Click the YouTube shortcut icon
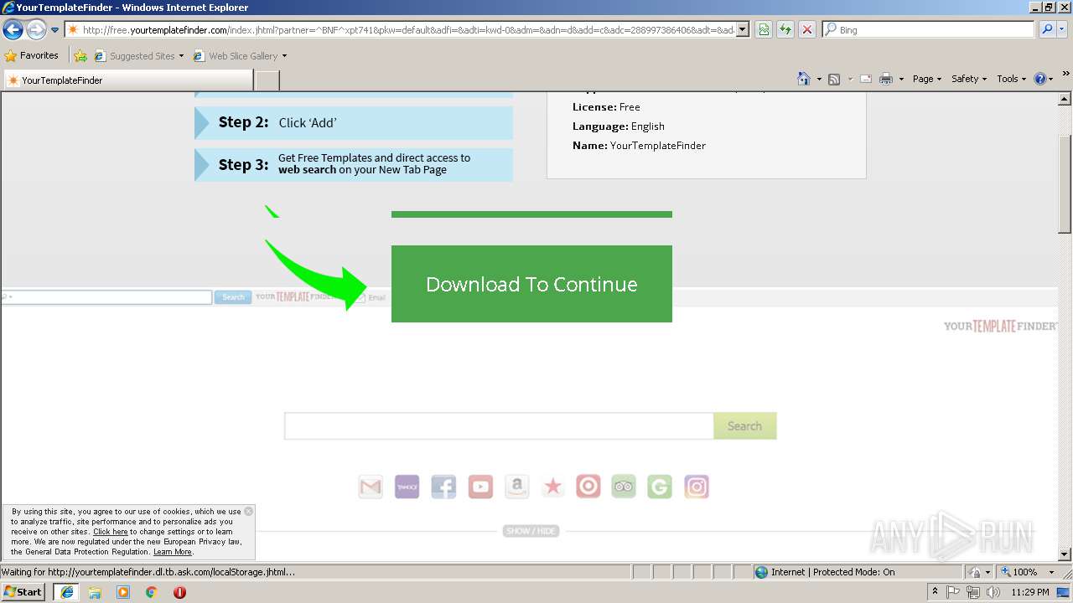This screenshot has height=603, width=1073. (480, 487)
